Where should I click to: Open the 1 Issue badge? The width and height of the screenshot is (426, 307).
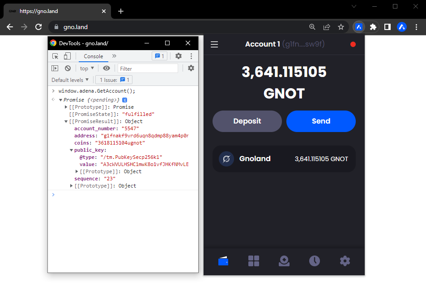tap(114, 80)
